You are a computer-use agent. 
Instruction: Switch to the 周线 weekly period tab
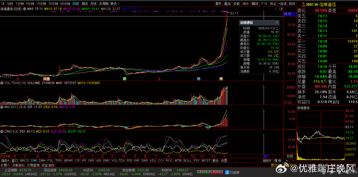pos(84,4)
